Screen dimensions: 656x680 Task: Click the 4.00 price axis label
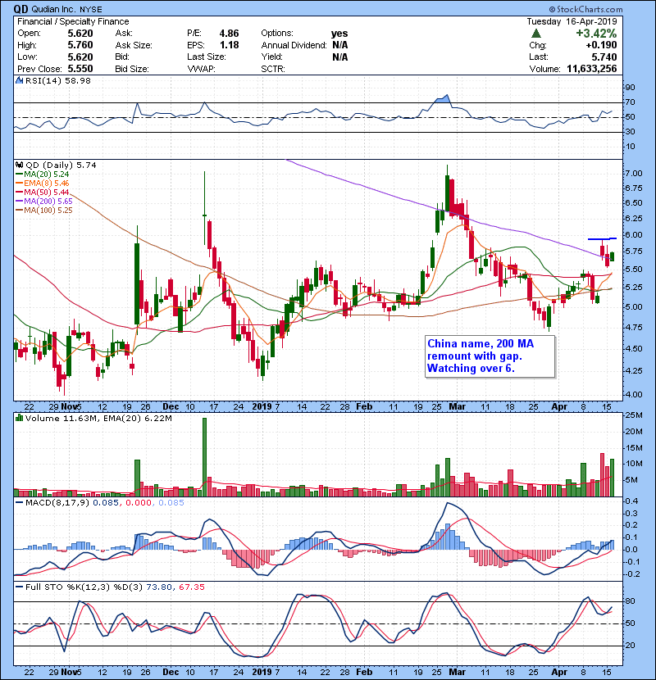(633, 395)
